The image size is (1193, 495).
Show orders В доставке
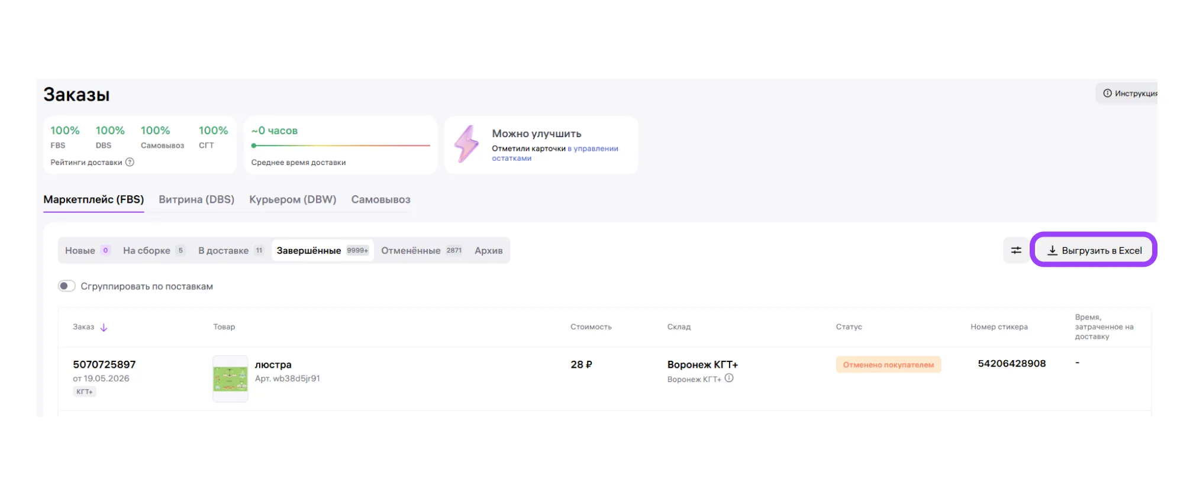click(x=231, y=251)
